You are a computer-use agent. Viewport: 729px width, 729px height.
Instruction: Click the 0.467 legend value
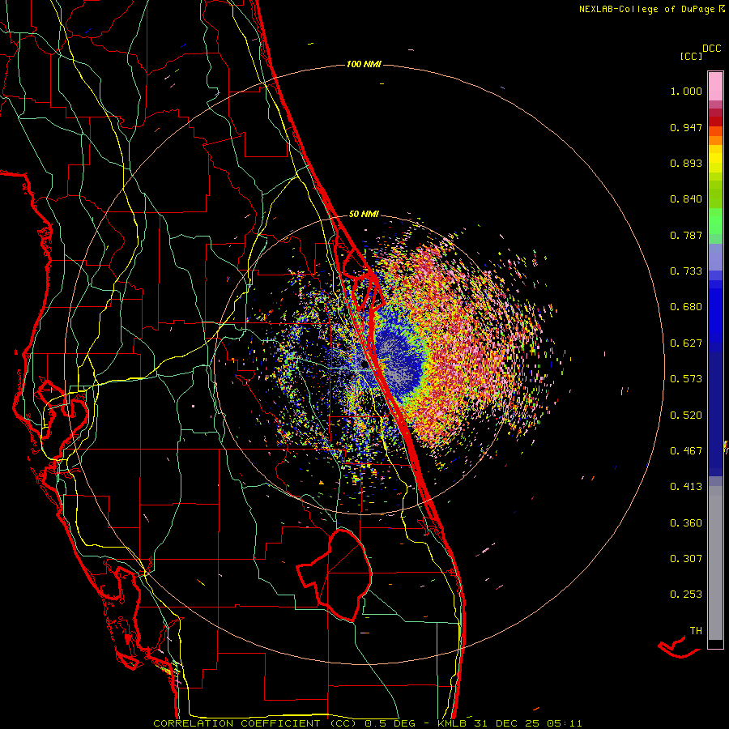(686, 450)
